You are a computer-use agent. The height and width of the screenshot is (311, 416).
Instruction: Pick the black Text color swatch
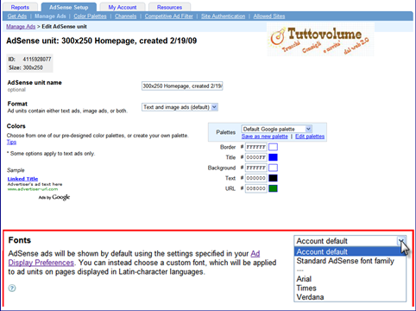coord(273,178)
